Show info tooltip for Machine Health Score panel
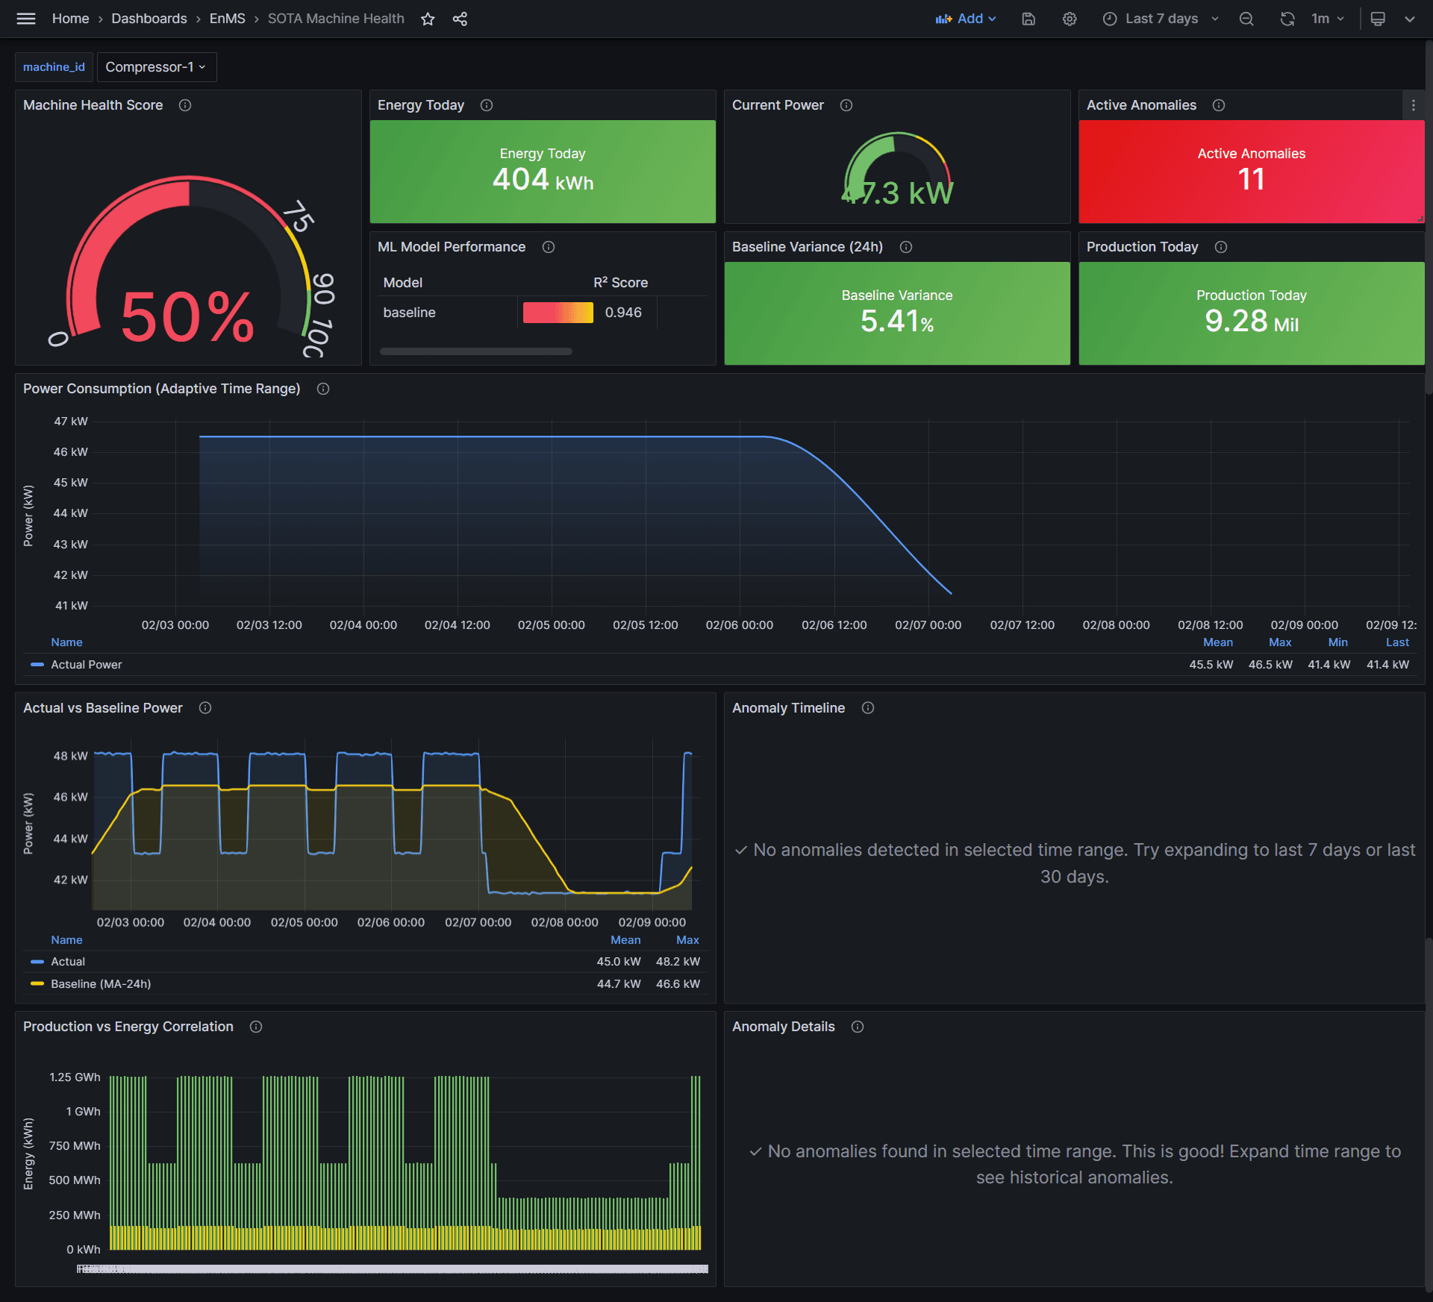The image size is (1433, 1302). click(185, 105)
